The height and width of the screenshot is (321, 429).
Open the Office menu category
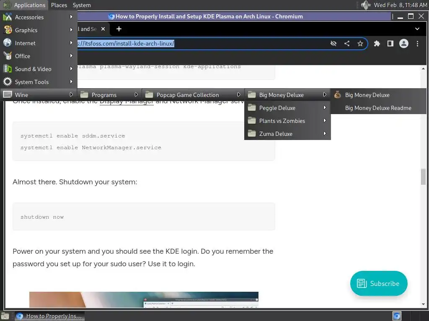pyautogui.click(x=39, y=56)
